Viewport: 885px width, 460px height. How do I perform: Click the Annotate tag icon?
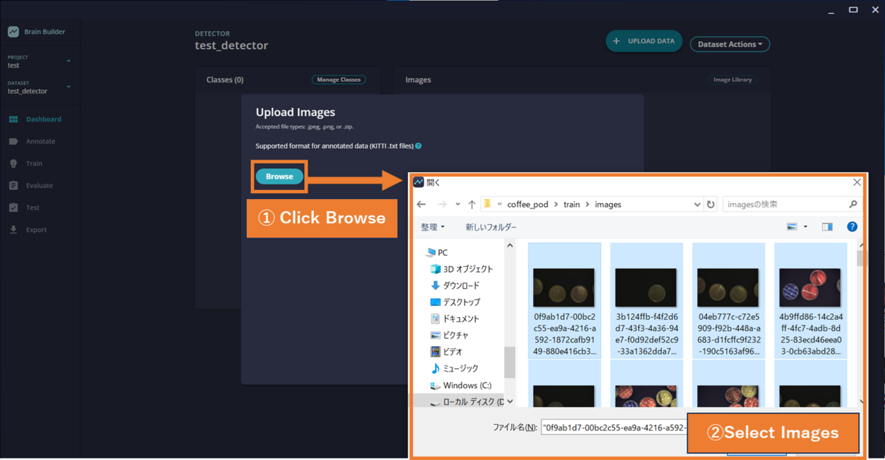[x=13, y=142]
